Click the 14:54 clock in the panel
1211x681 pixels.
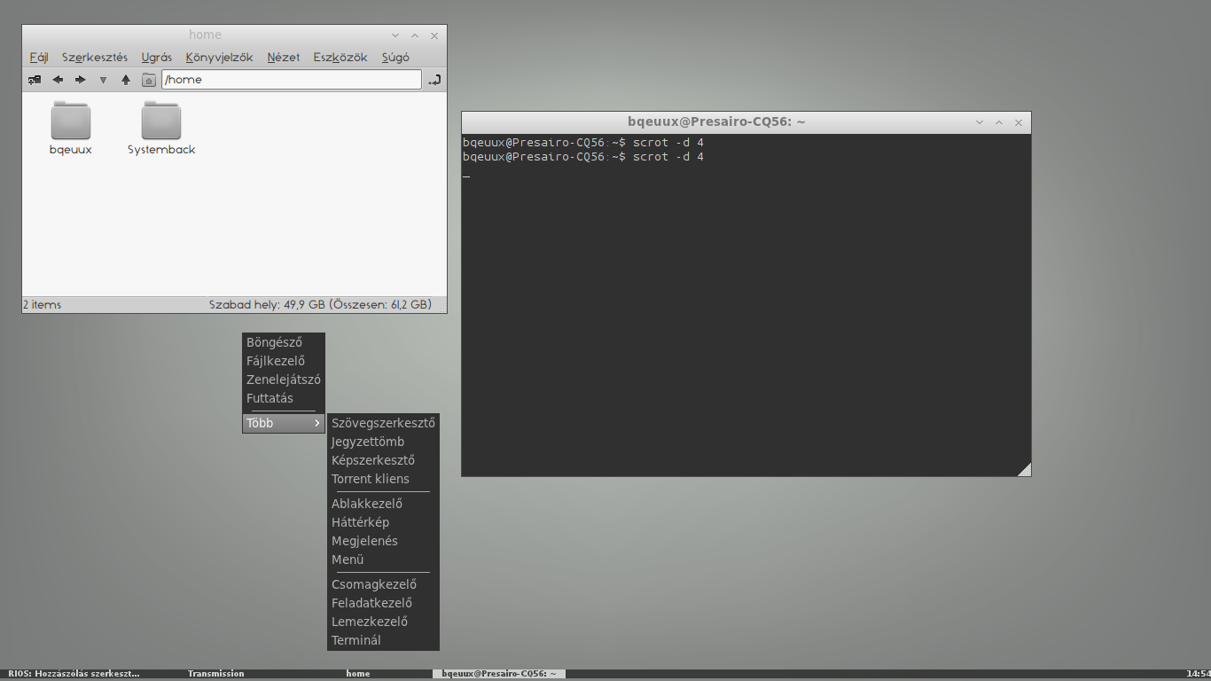pos(1198,674)
